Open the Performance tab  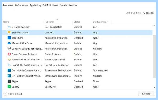tap(21, 5)
